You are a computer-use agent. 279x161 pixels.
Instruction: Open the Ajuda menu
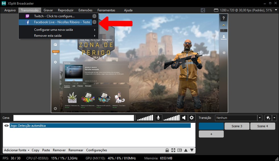point(128,10)
